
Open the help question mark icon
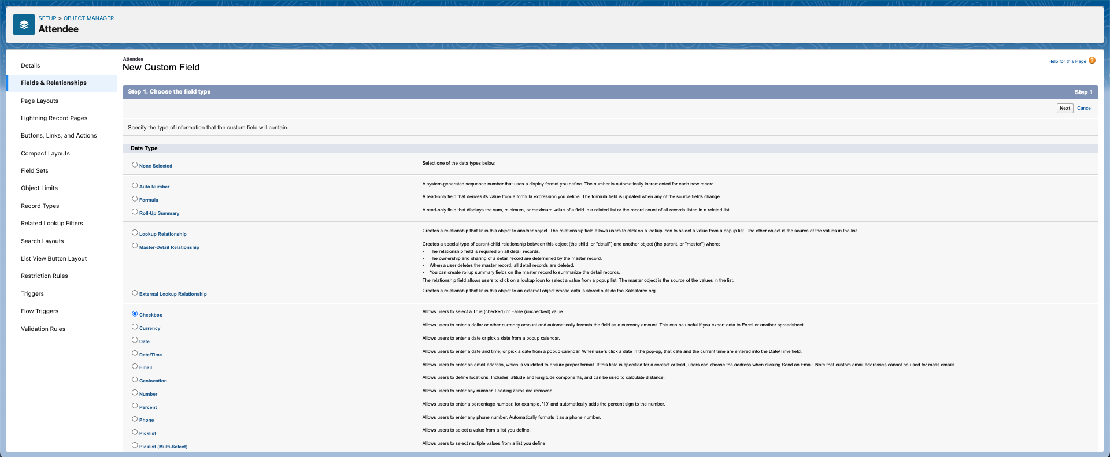click(x=1092, y=60)
